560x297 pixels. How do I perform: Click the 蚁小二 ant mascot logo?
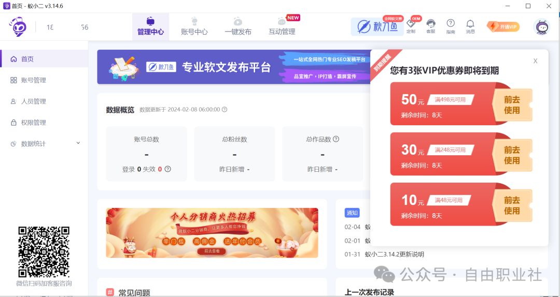pos(18,27)
